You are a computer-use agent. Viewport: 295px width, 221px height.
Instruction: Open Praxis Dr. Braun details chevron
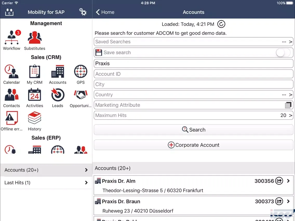point(289,202)
